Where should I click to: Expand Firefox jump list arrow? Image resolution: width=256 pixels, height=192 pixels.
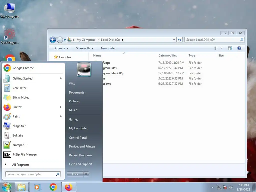(61, 107)
